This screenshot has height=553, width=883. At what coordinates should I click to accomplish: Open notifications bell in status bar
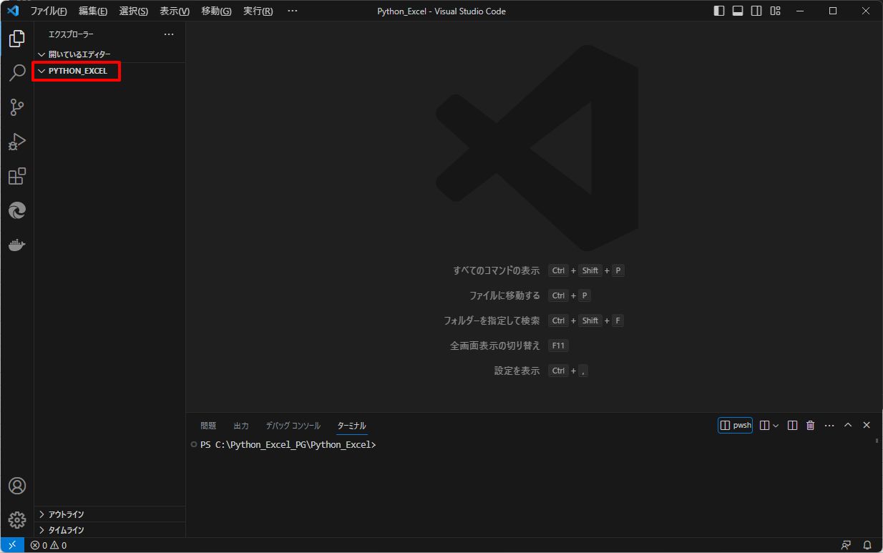(867, 545)
